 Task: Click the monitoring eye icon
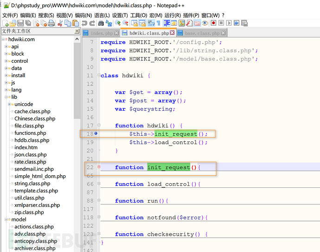pos(205,23)
